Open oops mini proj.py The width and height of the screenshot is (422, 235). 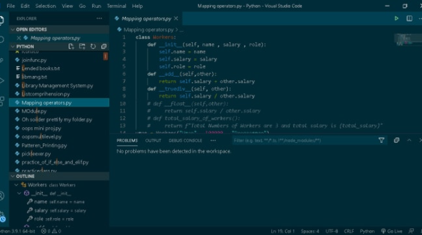[59, 128]
